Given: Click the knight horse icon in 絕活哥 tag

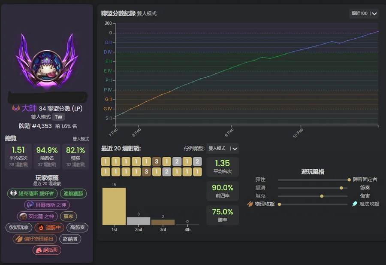Looking at the screenshot, I should tap(39, 250).
